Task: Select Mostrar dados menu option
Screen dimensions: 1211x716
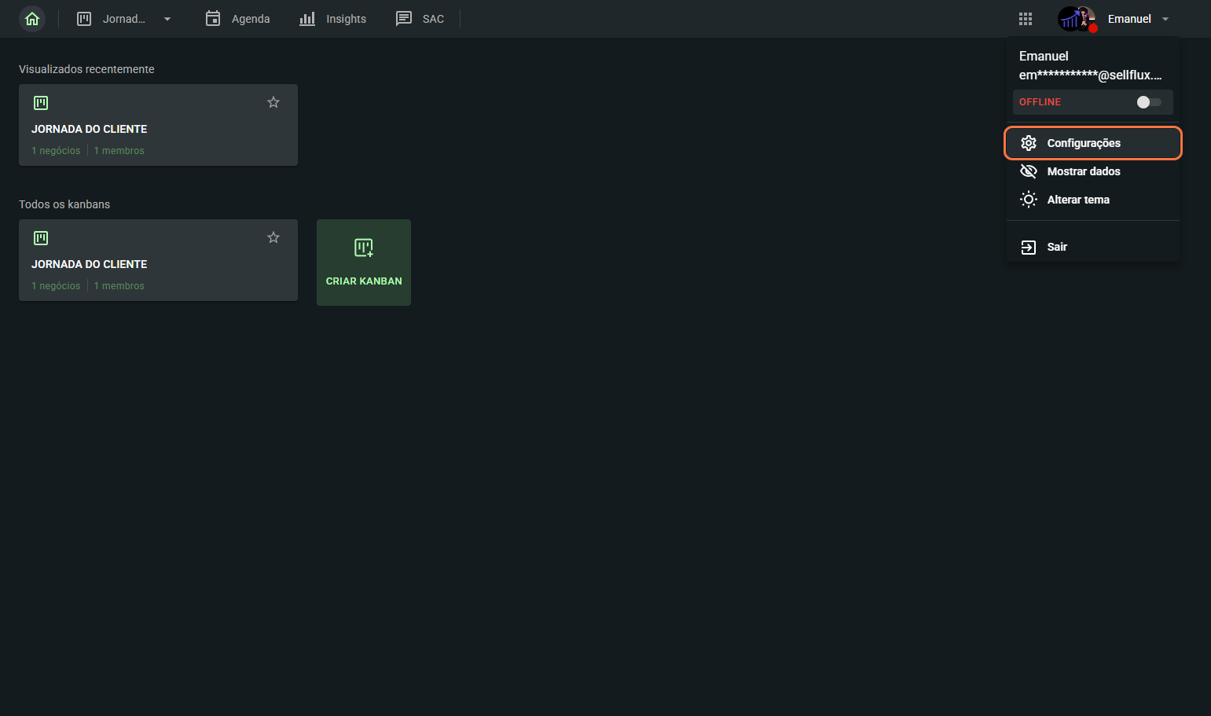Action: coord(1083,171)
